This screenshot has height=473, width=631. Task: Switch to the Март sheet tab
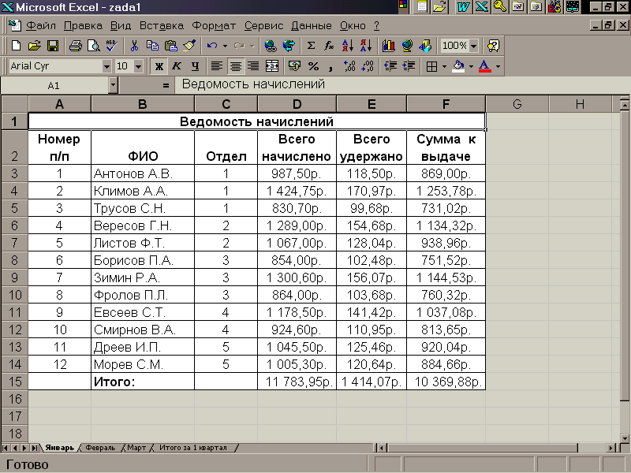[x=136, y=448]
